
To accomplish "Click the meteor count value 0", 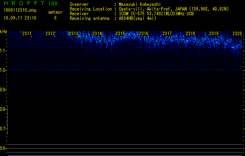I will pyautogui.click(x=55, y=18).
